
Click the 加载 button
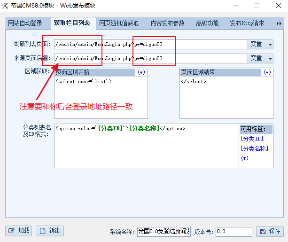pyautogui.click(x=19, y=231)
